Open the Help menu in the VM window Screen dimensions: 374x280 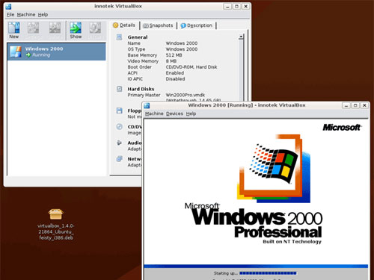191,113
